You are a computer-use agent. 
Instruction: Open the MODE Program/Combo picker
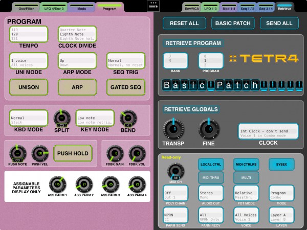coord(281,193)
